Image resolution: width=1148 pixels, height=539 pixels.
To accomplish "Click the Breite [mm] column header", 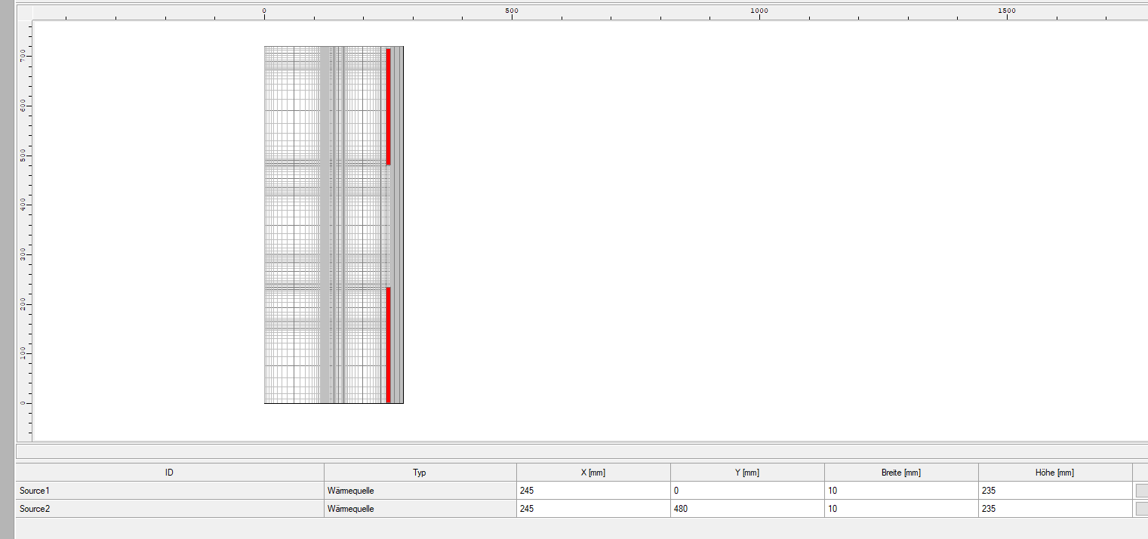I will click(901, 473).
